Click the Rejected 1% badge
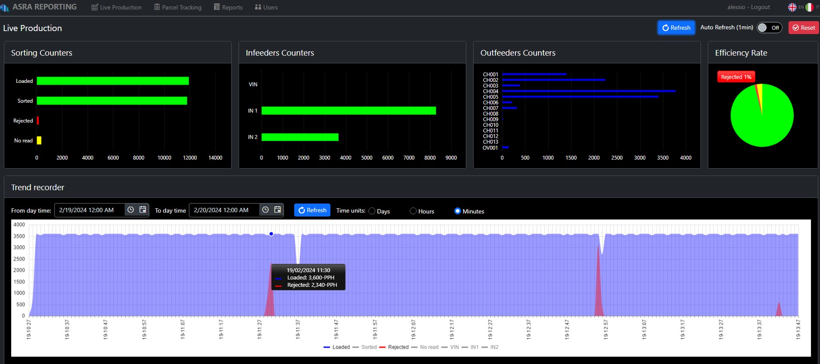Screen dimensions: 820x364 click(736, 77)
